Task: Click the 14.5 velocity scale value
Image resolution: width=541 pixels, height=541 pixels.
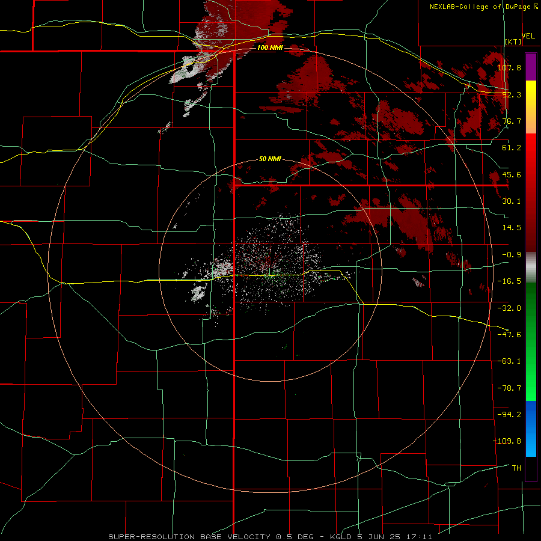Action: 512,228
